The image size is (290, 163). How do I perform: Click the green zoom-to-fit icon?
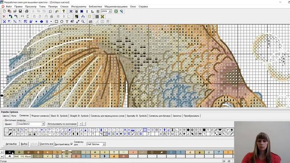(116, 11)
